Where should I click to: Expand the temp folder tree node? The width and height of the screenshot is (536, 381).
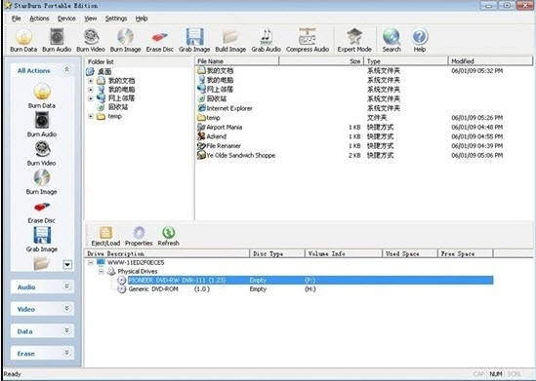(91, 116)
